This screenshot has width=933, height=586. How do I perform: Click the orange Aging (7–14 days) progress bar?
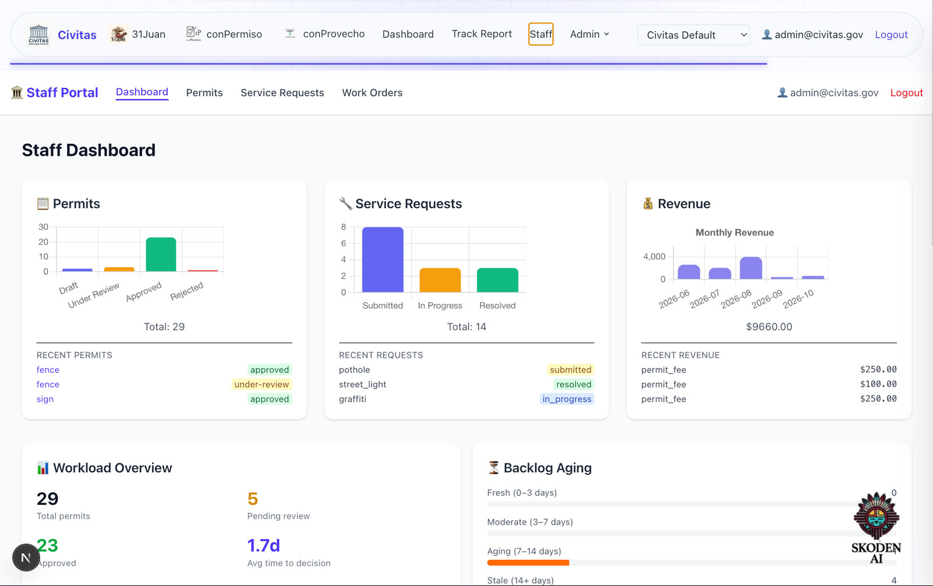528,563
